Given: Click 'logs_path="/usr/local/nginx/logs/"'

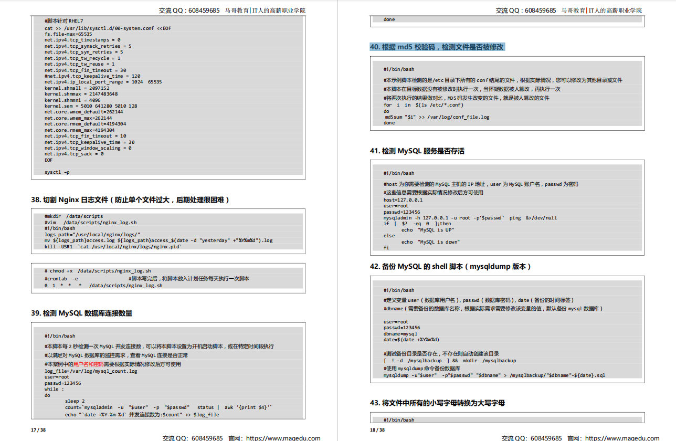Looking at the screenshot, I should [92, 235].
